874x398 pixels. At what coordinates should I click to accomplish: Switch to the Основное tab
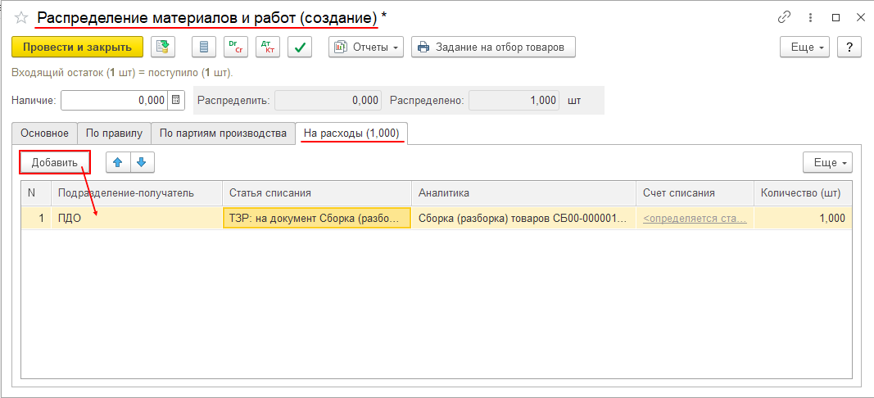tap(44, 133)
